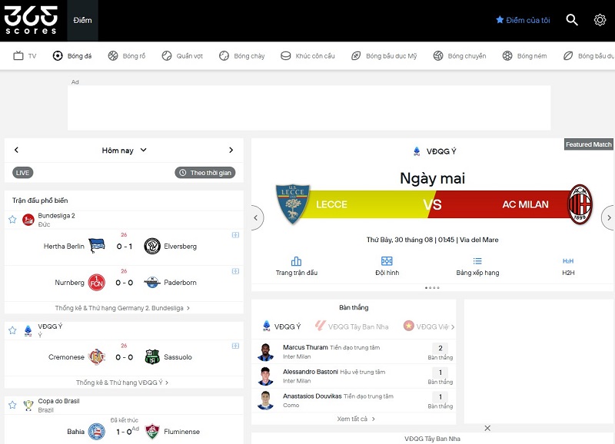Favorite the Copa do Brasil star
The image size is (615, 444).
click(12, 405)
